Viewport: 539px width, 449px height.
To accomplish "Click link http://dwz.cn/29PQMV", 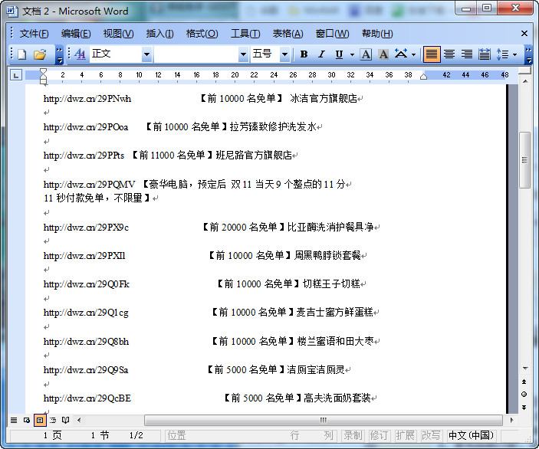I will point(90,185).
